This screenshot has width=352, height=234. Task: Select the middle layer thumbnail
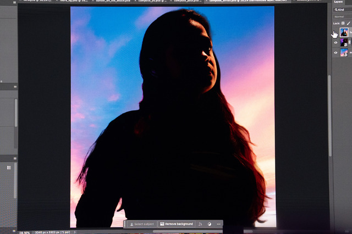tap(344, 43)
